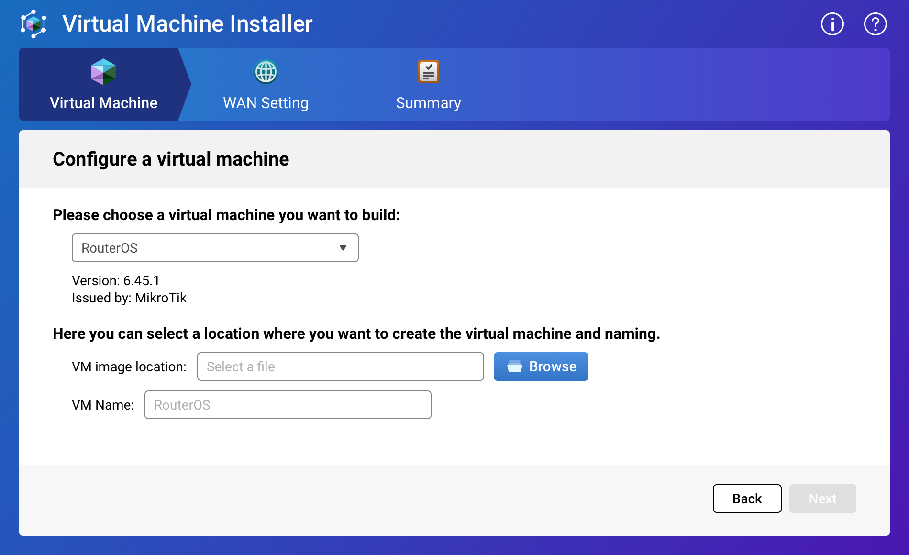Click the 'VM Name:' label
Screen dimensions: 909x555
tap(103, 405)
